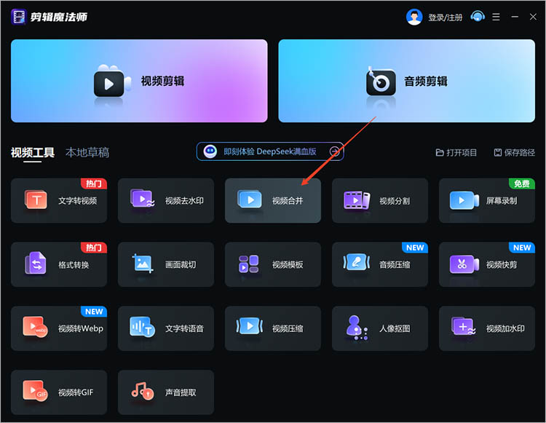Click 打开项目 to open a project
Viewport: 546px width, 423px height.
[456, 152]
